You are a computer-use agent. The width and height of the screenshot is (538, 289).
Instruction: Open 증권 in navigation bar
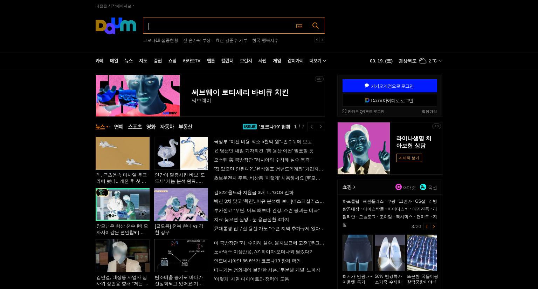pos(158,61)
